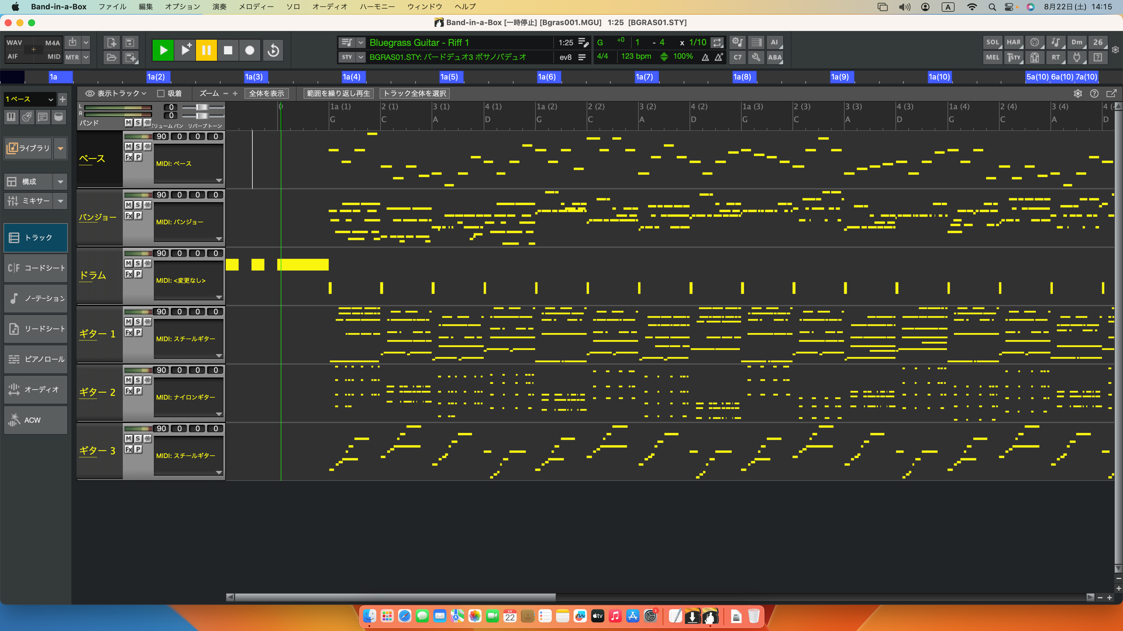Open the tracks panel settings gear
The width and height of the screenshot is (1123, 631).
click(1078, 93)
